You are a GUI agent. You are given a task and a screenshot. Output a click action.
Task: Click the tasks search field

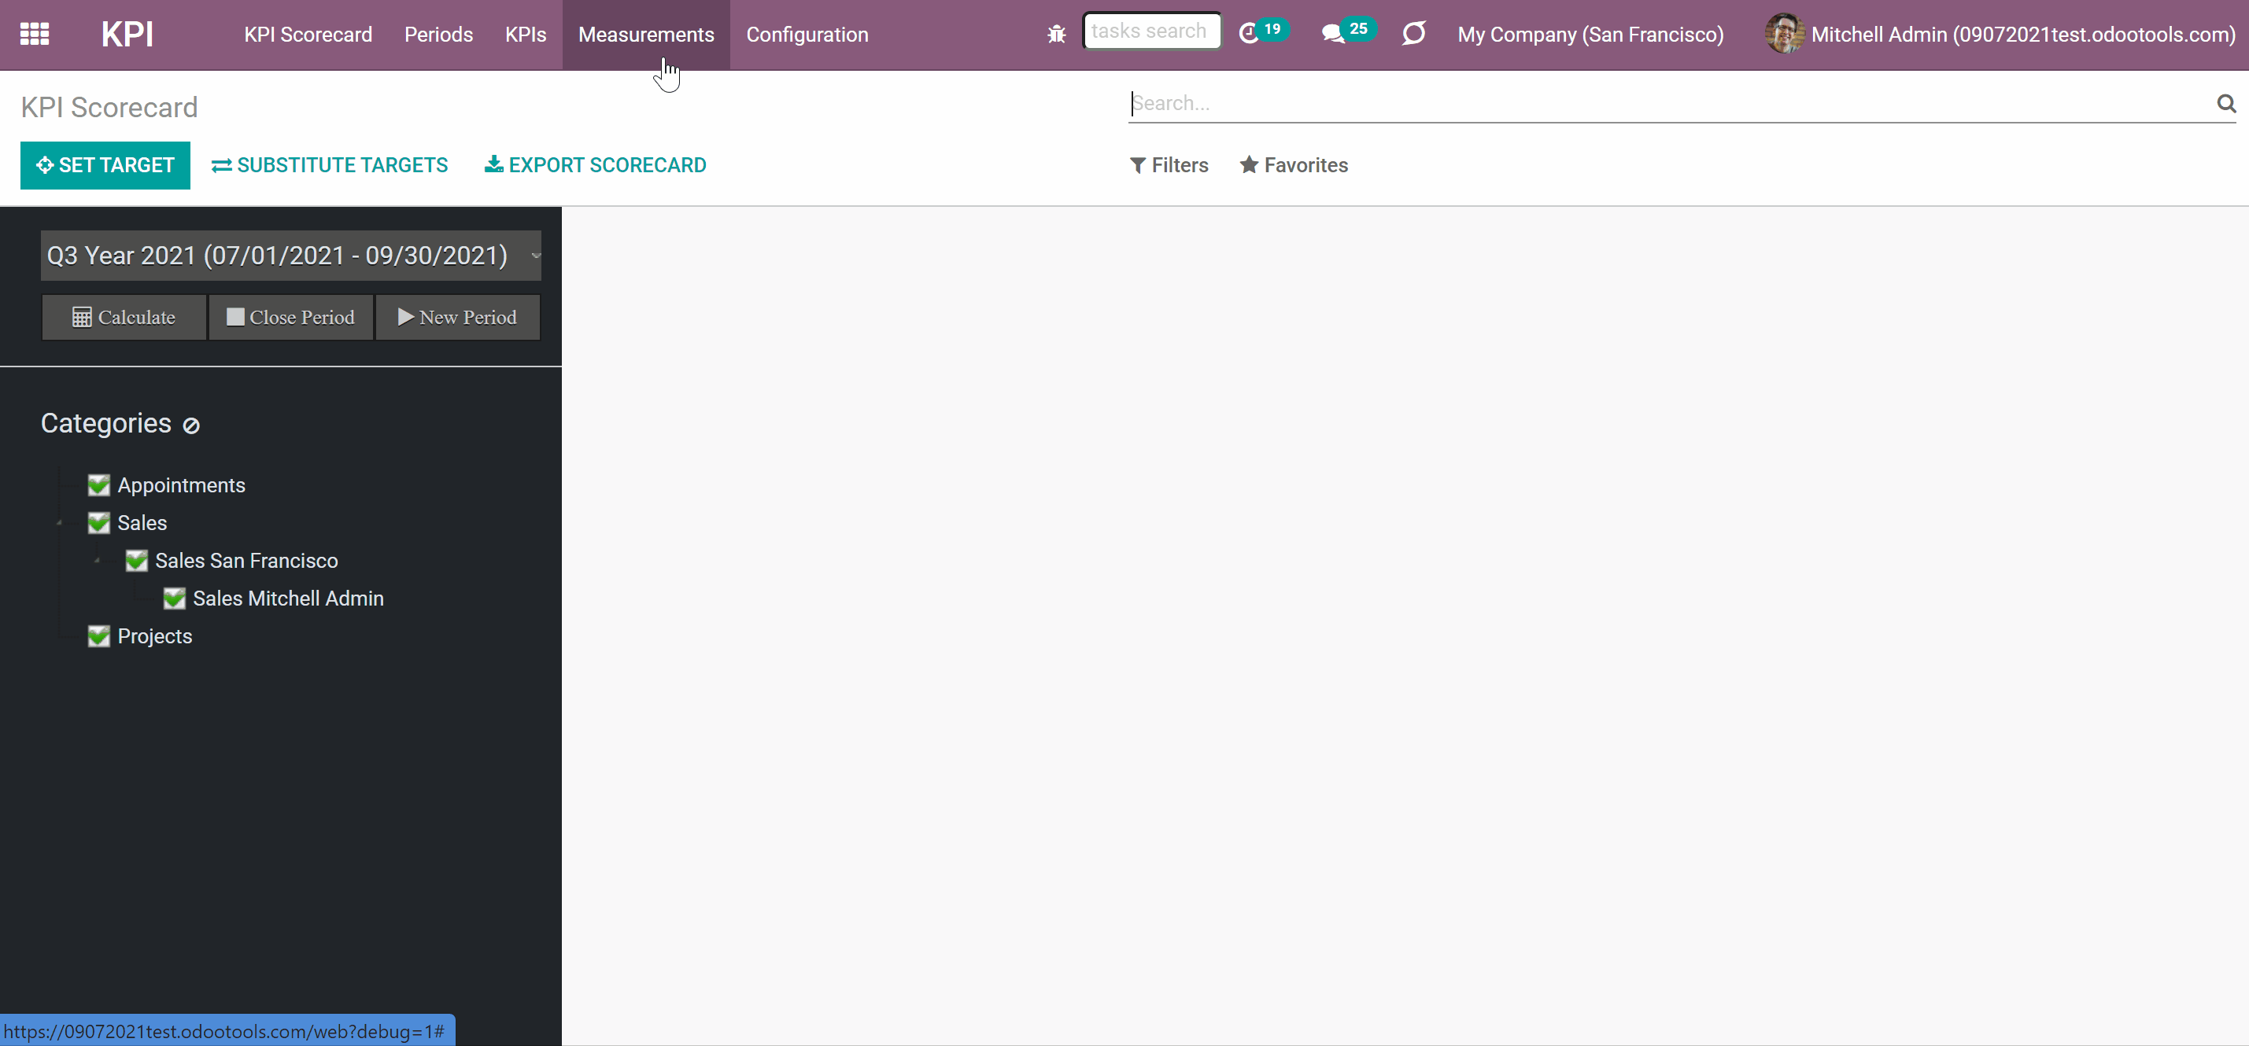pos(1151,31)
